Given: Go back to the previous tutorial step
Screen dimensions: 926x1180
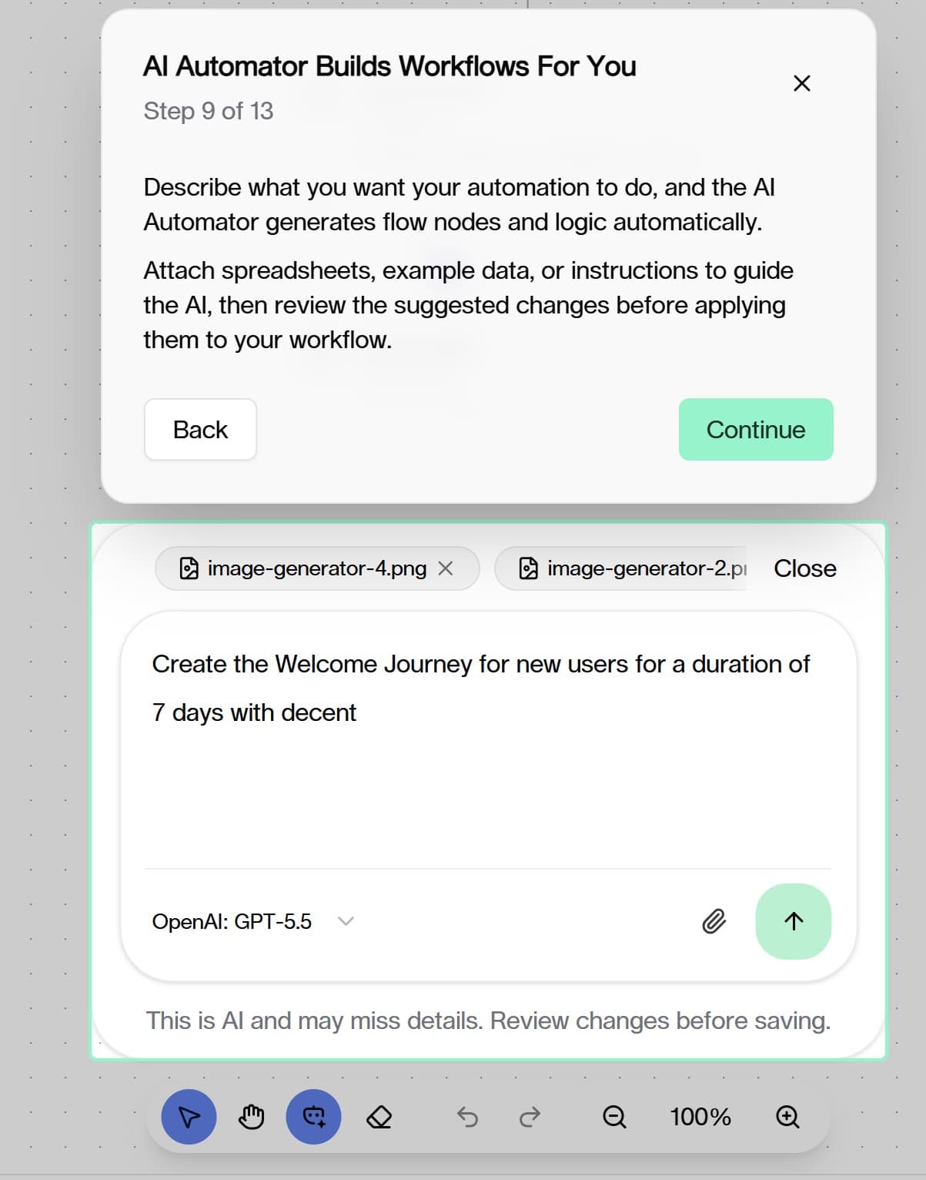Looking at the screenshot, I should [200, 429].
